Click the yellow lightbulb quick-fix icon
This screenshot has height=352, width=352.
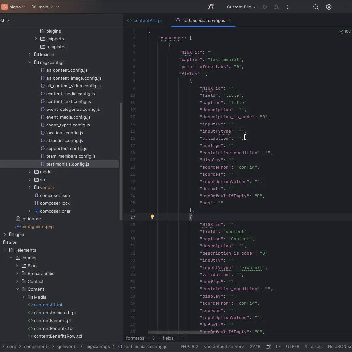coord(152,217)
